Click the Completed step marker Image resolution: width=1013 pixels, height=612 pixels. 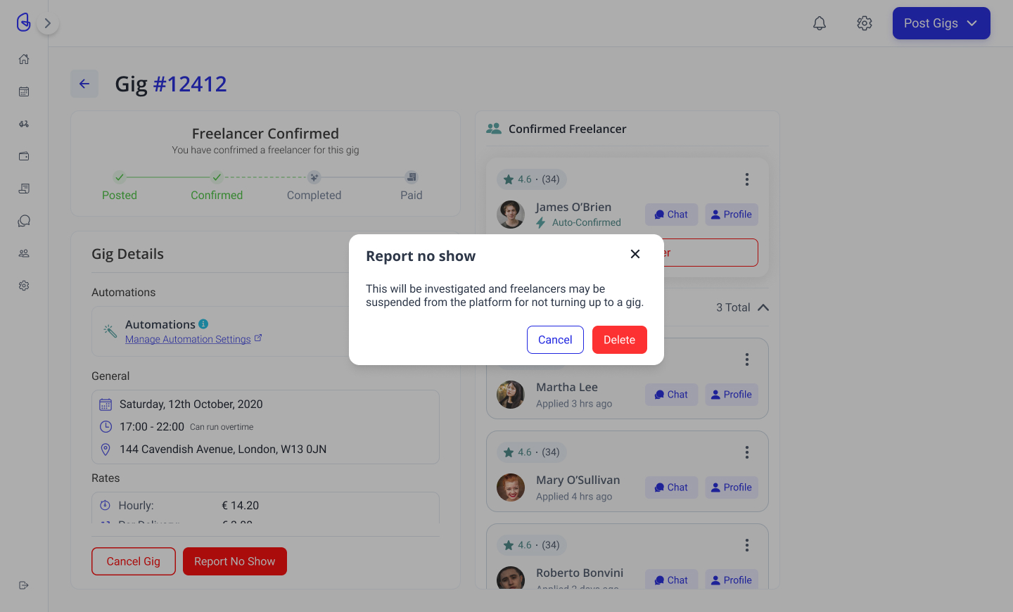(x=314, y=177)
